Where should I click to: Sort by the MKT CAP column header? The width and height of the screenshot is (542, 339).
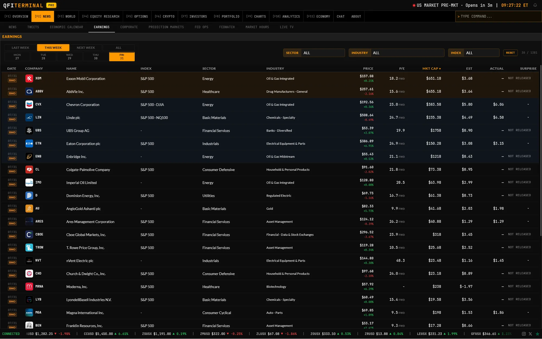[431, 69]
